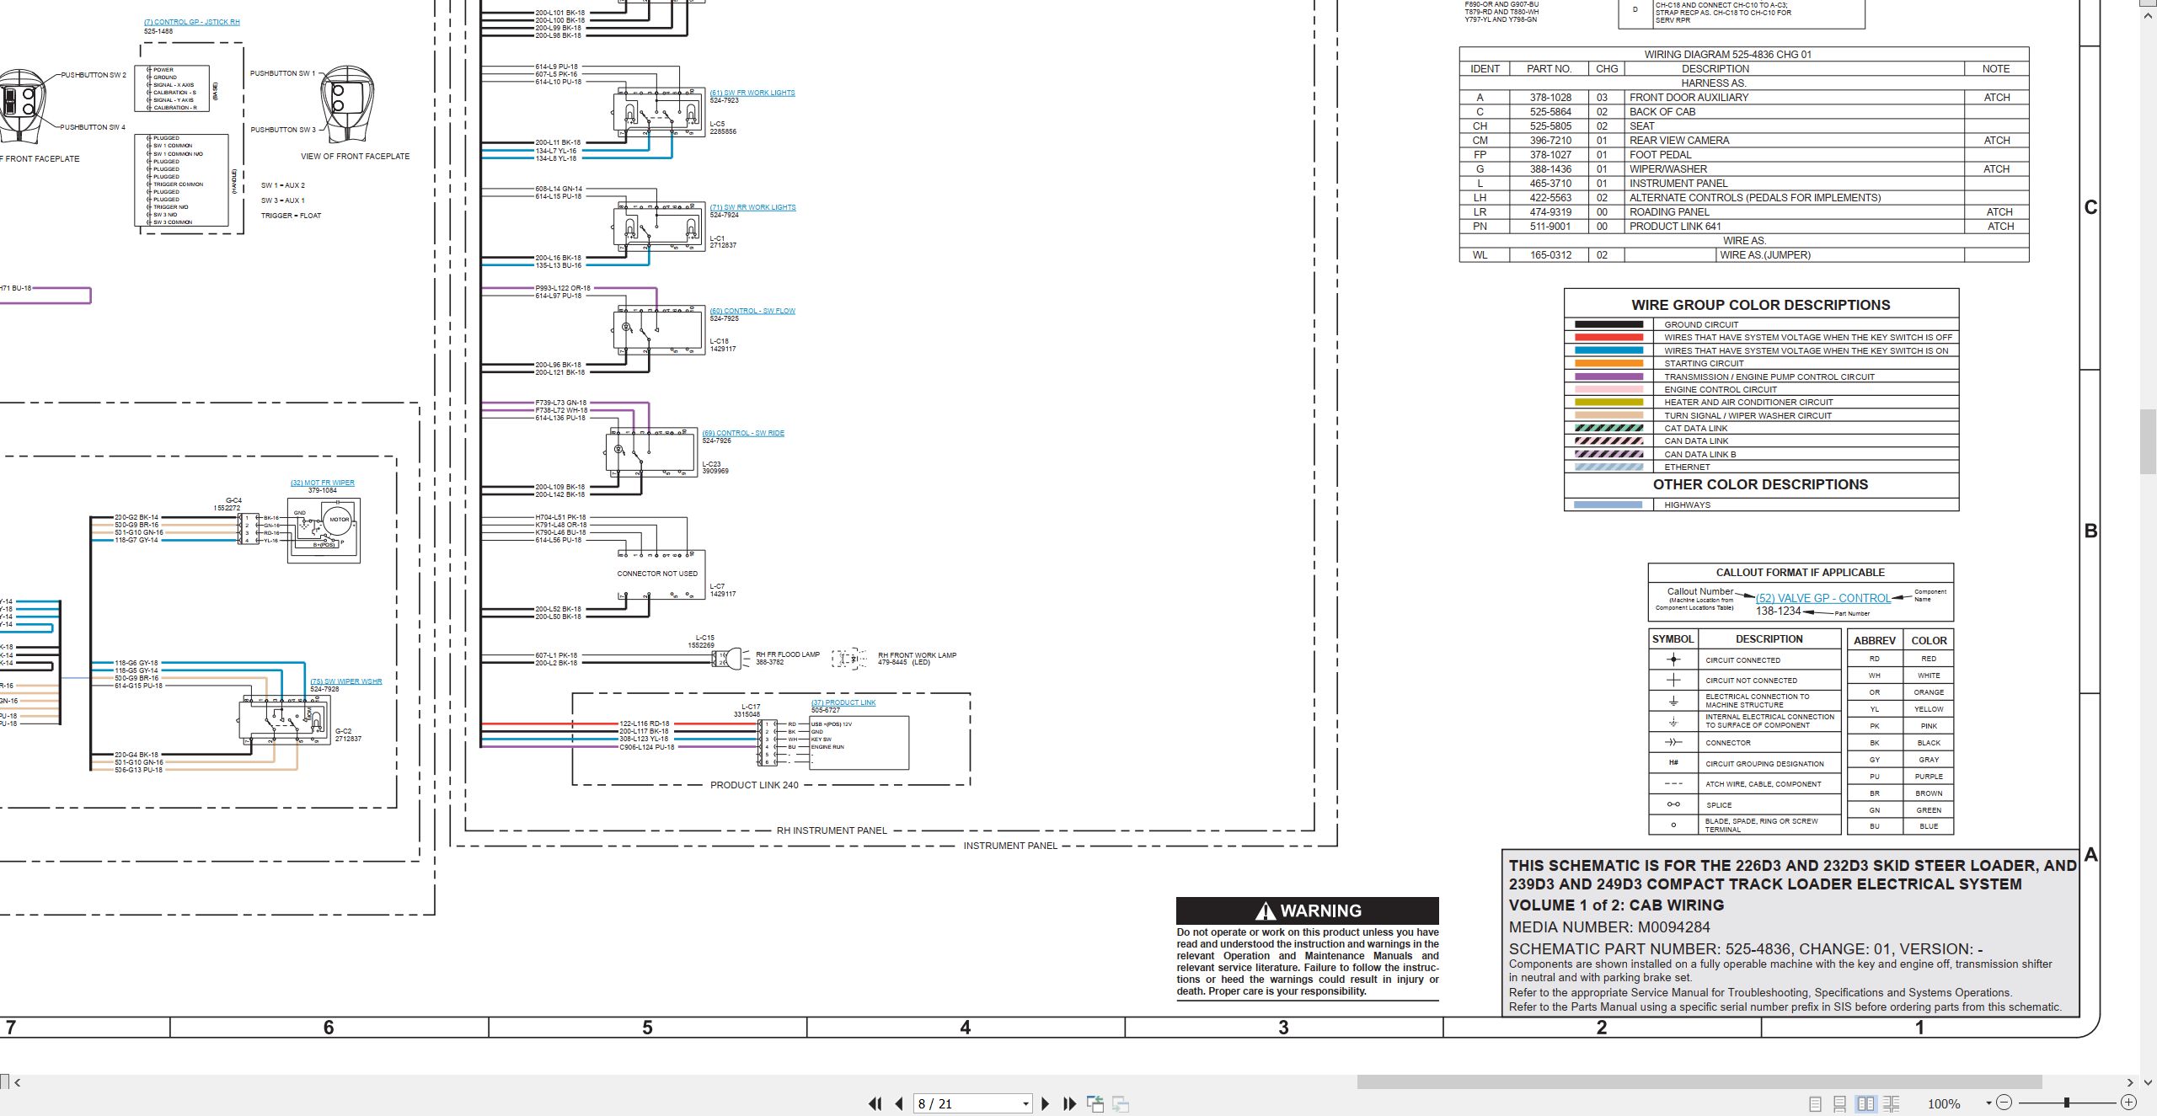
Task: Click the zoom in plus icon
Action: click(2128, 1103)
